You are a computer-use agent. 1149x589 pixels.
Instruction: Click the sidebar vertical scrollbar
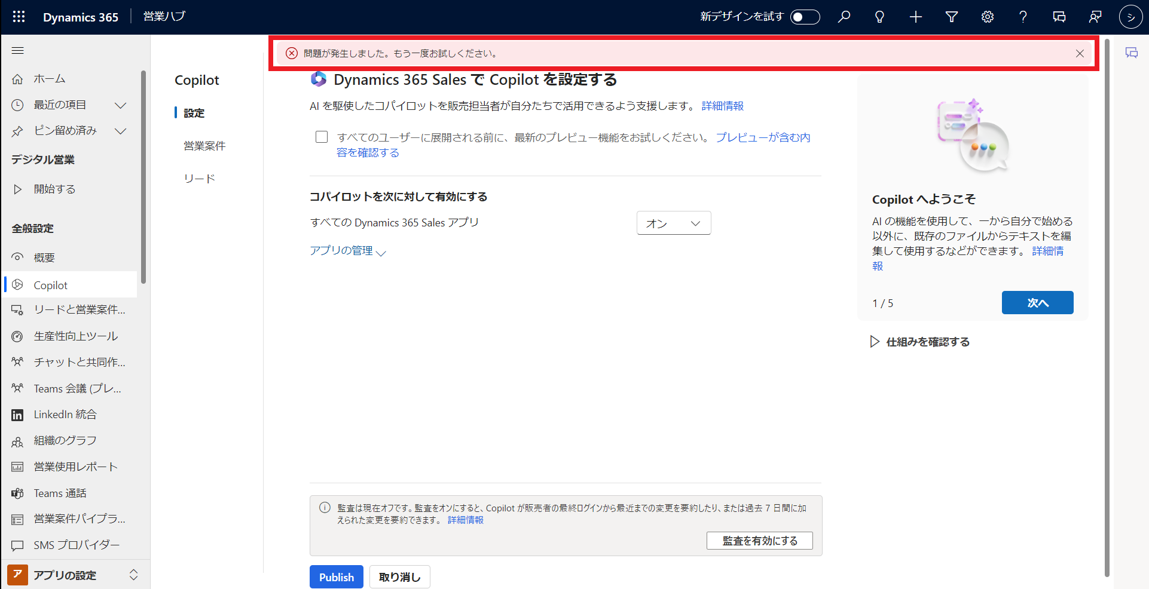point(143,177)
